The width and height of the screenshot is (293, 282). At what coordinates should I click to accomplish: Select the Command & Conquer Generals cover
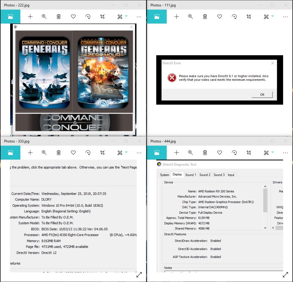click(44, 72)
